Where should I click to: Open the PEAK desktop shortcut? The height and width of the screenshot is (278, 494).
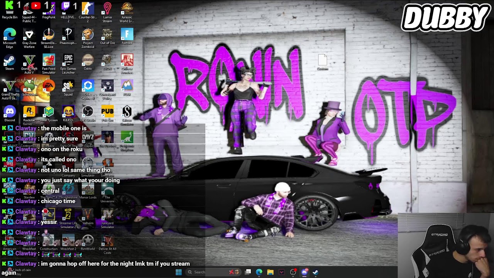(x=127, y=88)
